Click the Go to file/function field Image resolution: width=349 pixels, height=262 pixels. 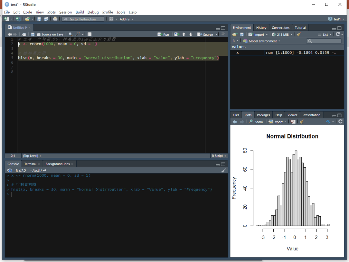coord(83,19)
